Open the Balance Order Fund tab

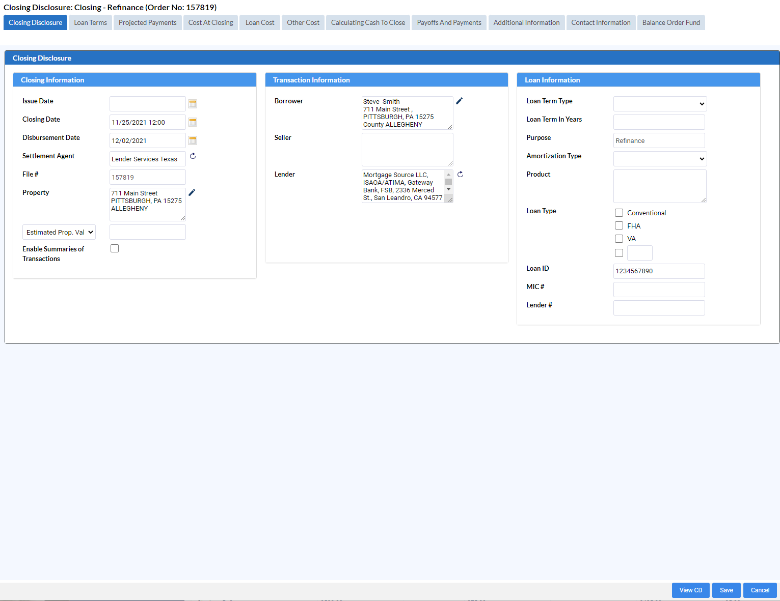coord(671,22)
